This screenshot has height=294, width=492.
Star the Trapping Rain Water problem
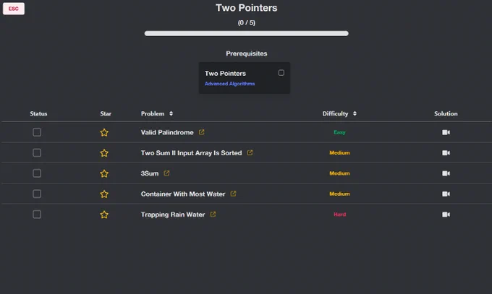[x=104, y=215]
